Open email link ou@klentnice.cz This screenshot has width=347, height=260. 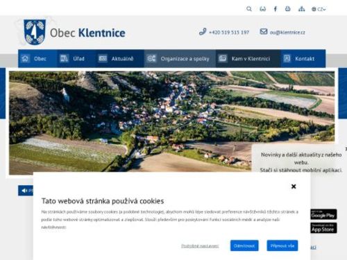[x=287, y=33]
